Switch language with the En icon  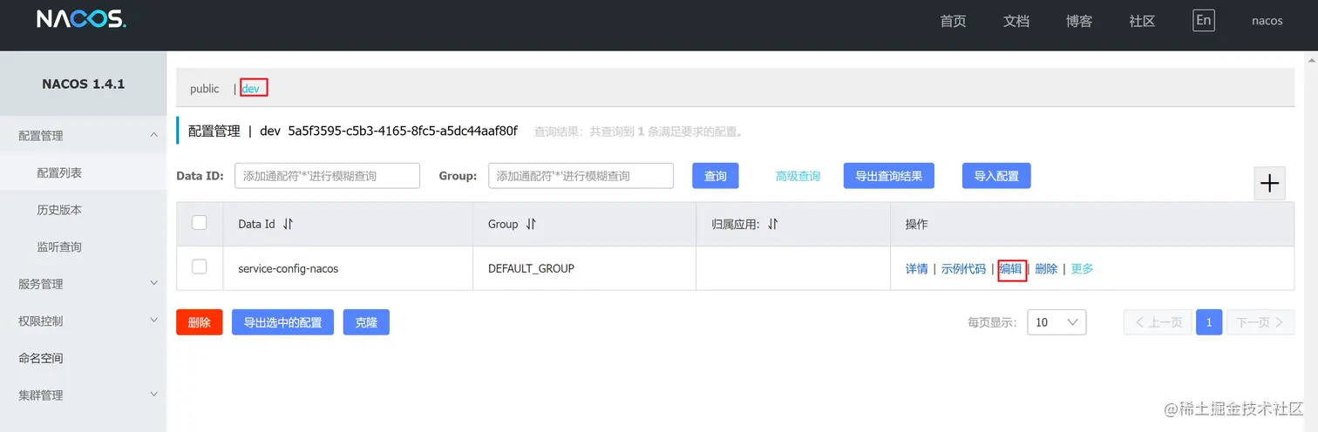[x=1204, y=20]
